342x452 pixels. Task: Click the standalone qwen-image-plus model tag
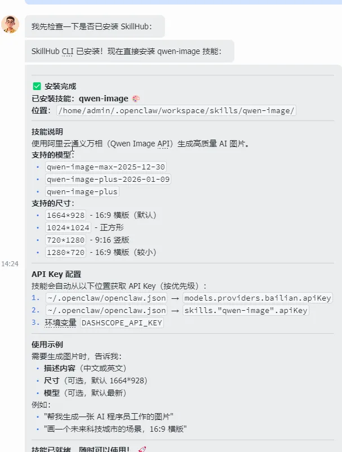pos(82,192)
